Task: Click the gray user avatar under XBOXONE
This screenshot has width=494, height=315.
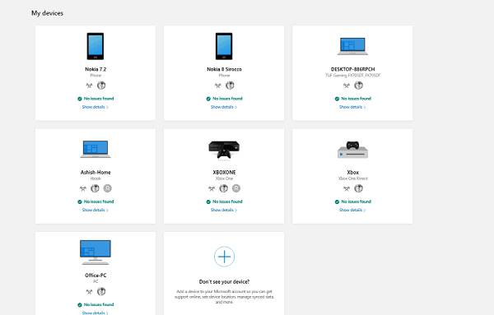Action: 236,188
